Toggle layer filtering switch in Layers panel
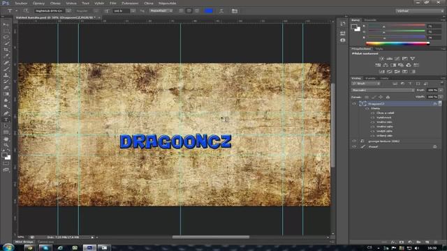 (441, 84)
